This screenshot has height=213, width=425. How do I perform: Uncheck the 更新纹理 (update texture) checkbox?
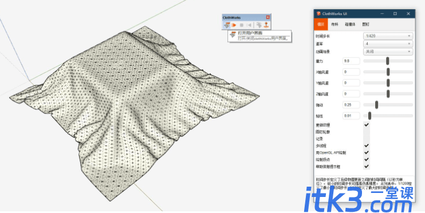(x=367, y=125)
